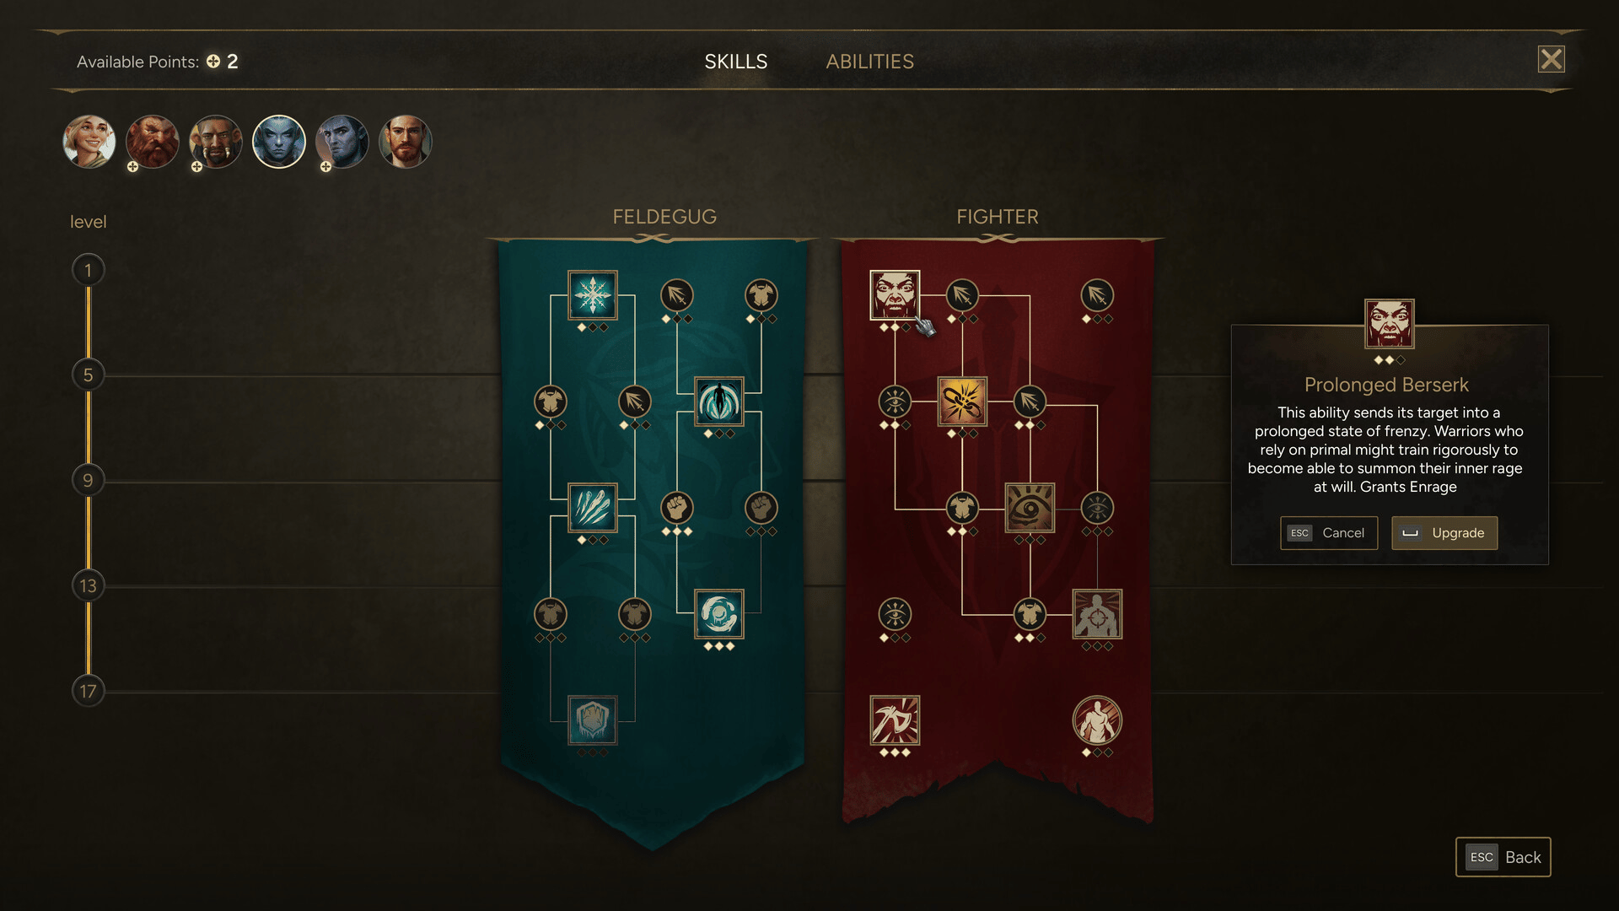Select the round muscular body skill icon
Viewport: 1619px width, 911px height.
click(1097, 720)
